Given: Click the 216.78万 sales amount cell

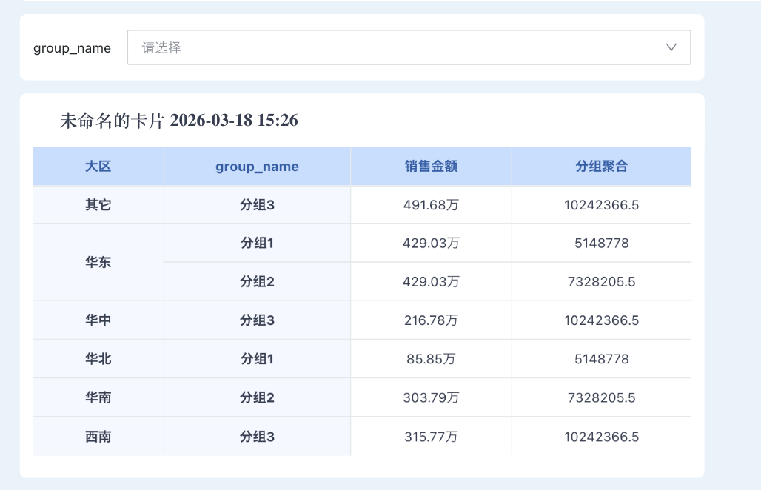Looking at the screenshot, I should pyautogui.click(x=431, y=320).
